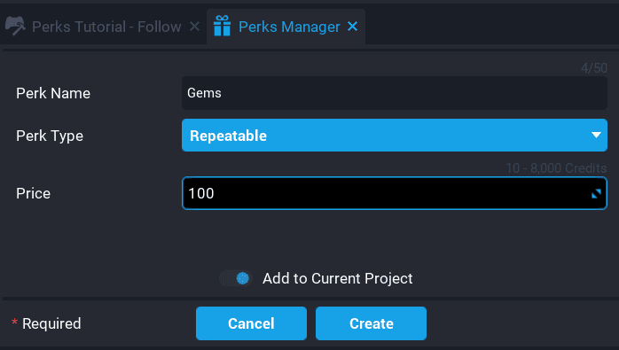Click the Perk Name field containing Gems
Viewport: 619px width, 350px height.
pyautogui.click(x=395, y=93)
